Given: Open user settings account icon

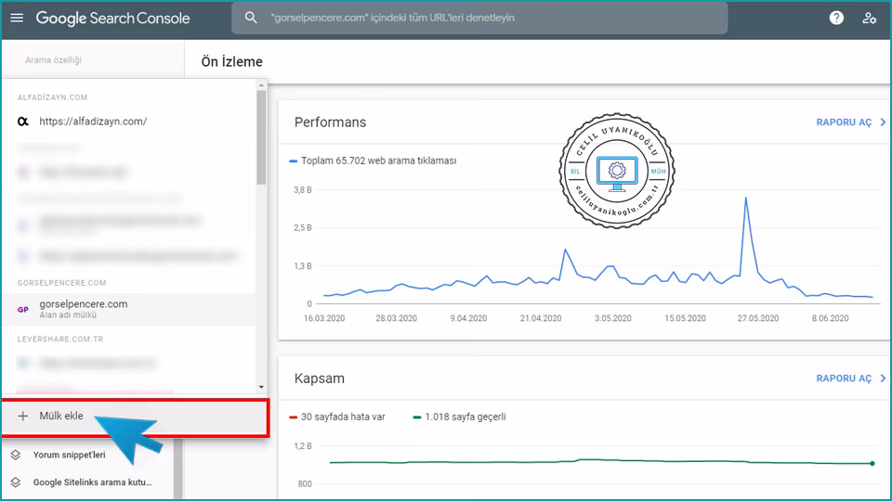Looking at the screenshot, I should [869, 19].
